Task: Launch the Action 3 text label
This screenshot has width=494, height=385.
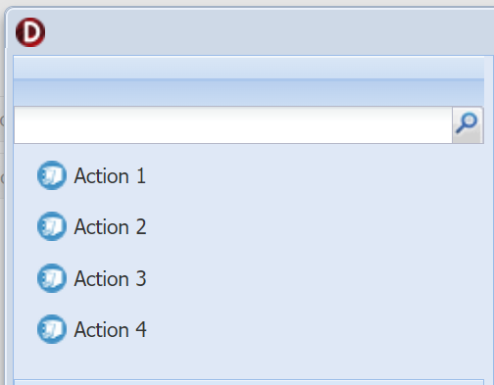Action: click(x=110, y=279)
